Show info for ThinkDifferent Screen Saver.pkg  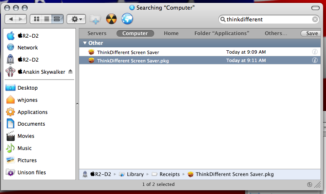(315, 60)
